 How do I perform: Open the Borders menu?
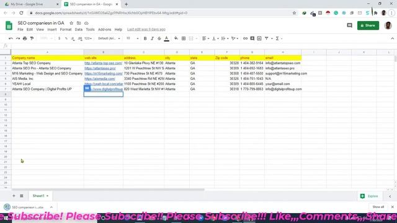pos(184,38)
